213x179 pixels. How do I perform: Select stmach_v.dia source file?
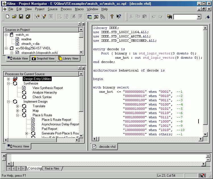(x=30, y=44)
